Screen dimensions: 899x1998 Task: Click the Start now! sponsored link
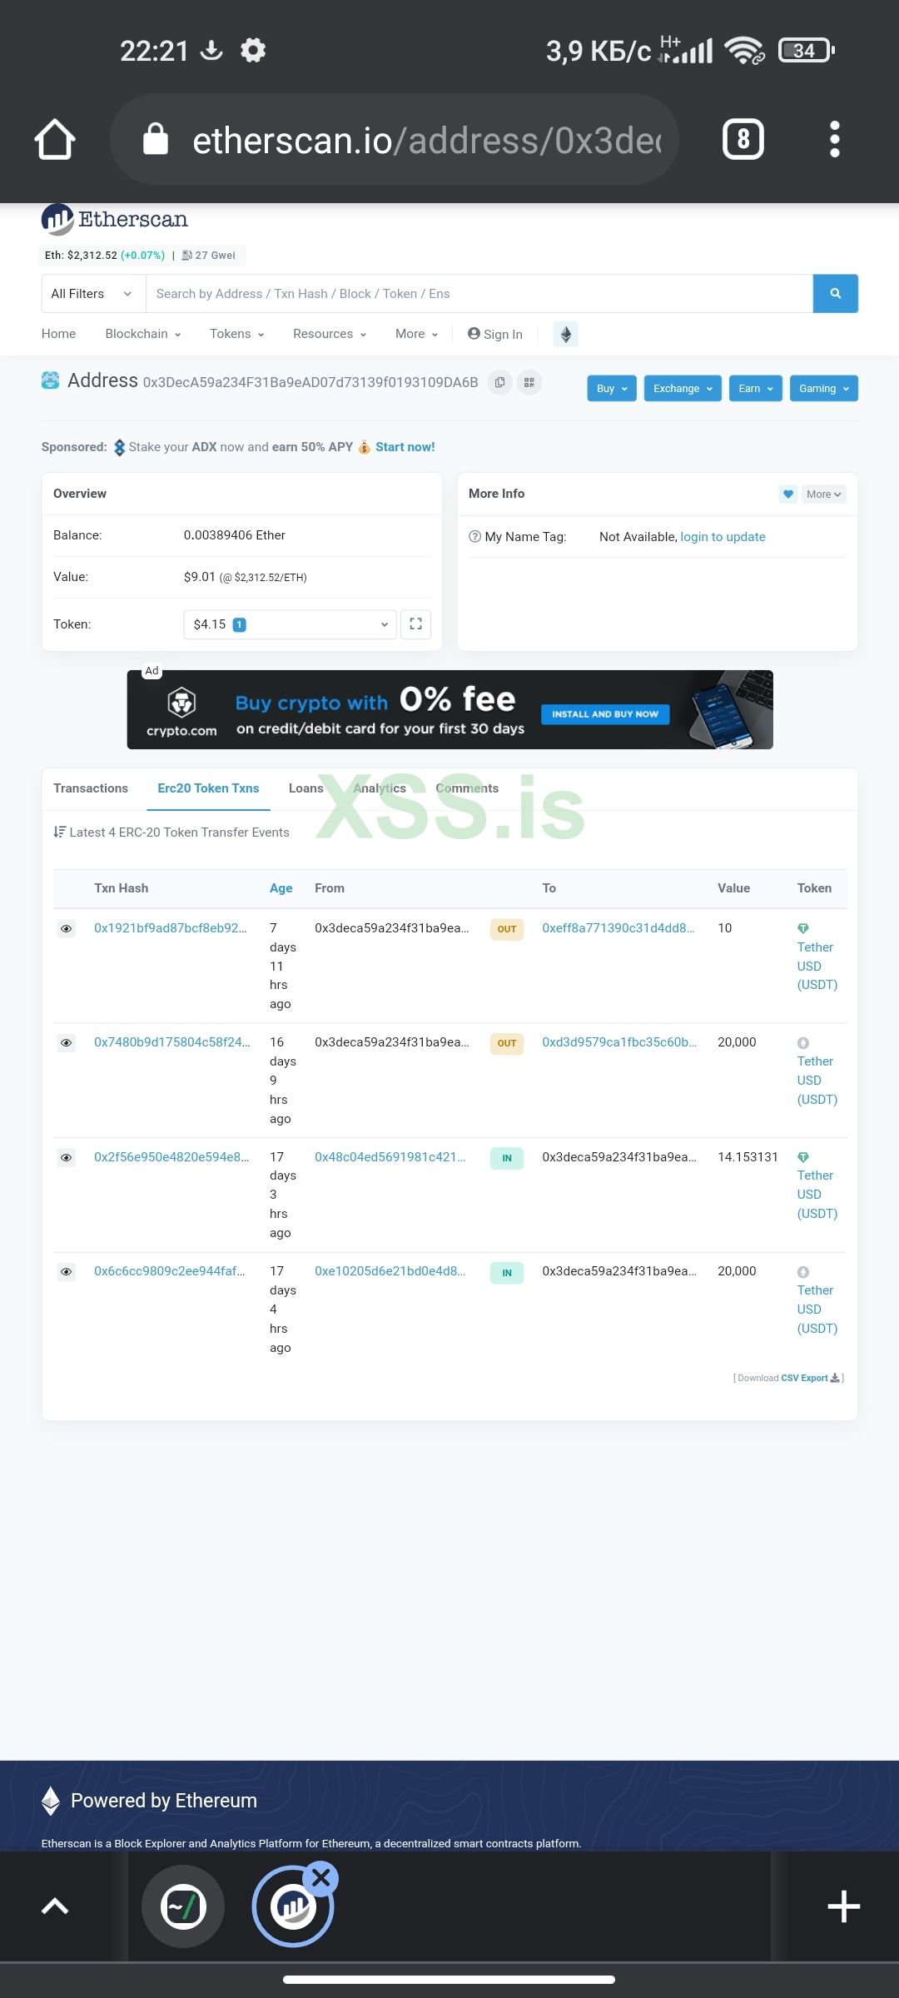pos(405,447)
